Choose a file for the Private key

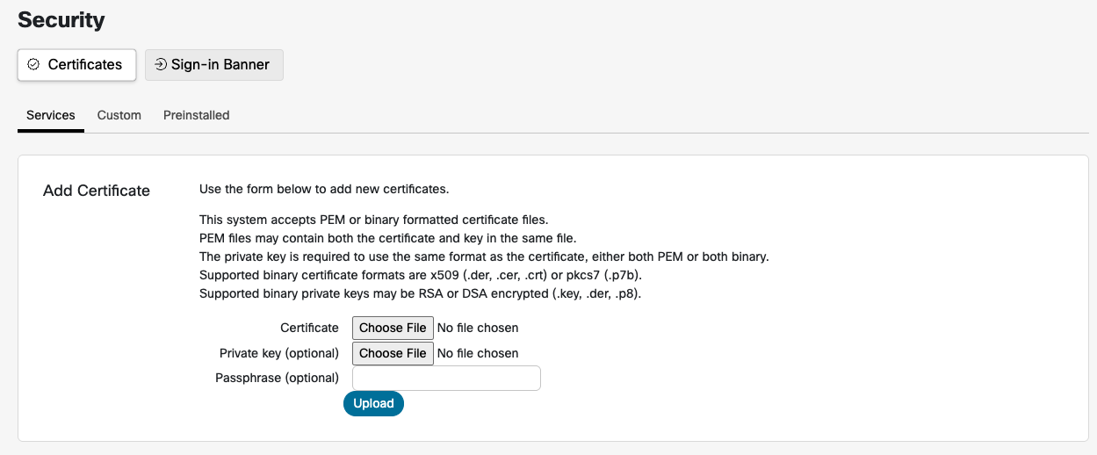[x=393, y=353]
